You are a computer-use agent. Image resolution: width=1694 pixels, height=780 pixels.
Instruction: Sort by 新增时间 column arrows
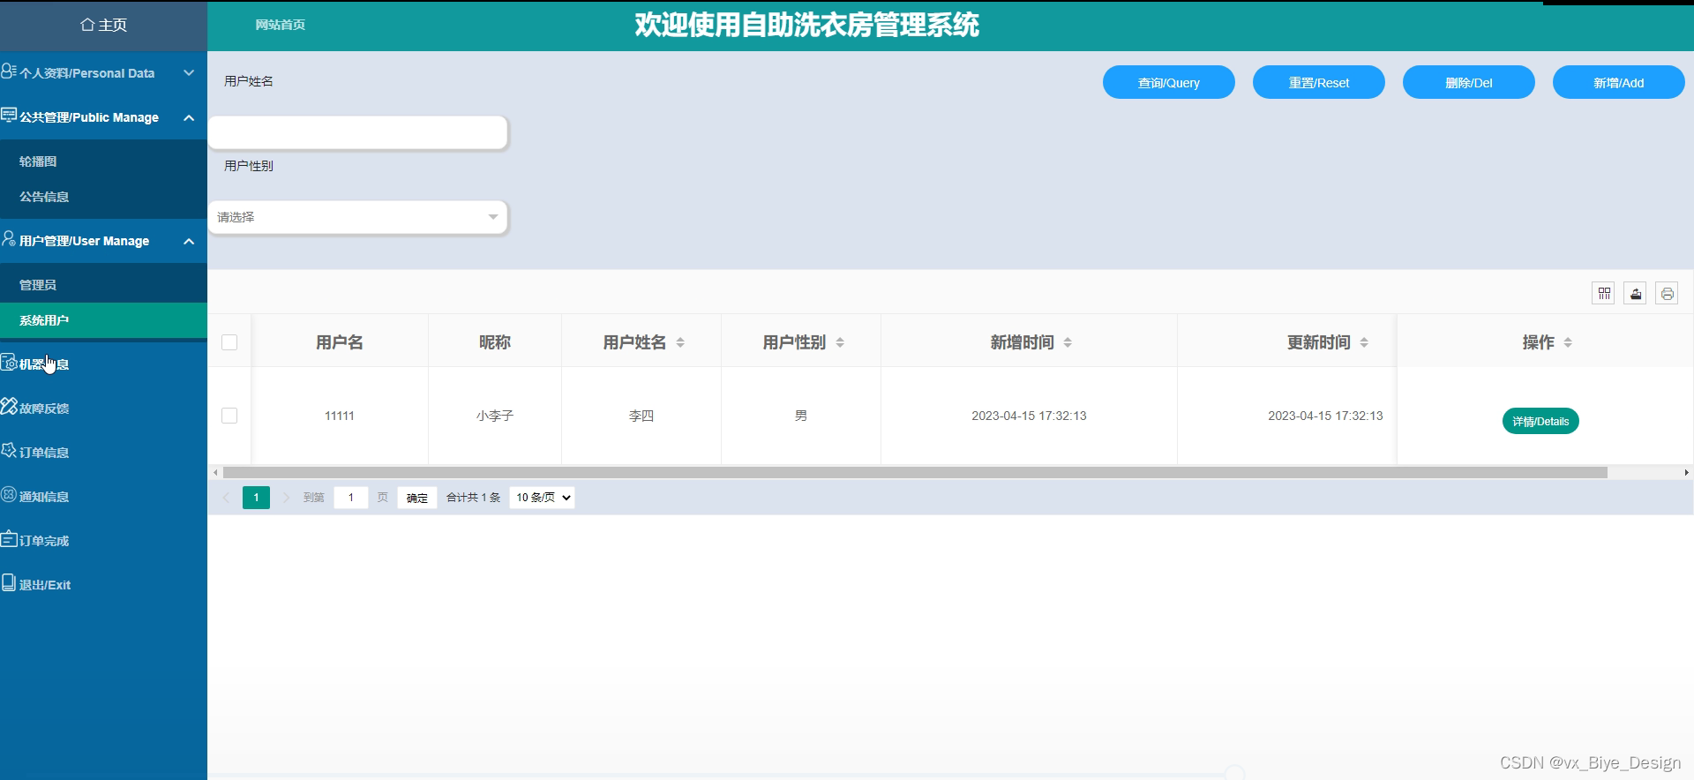click(x=1068, y=342)
